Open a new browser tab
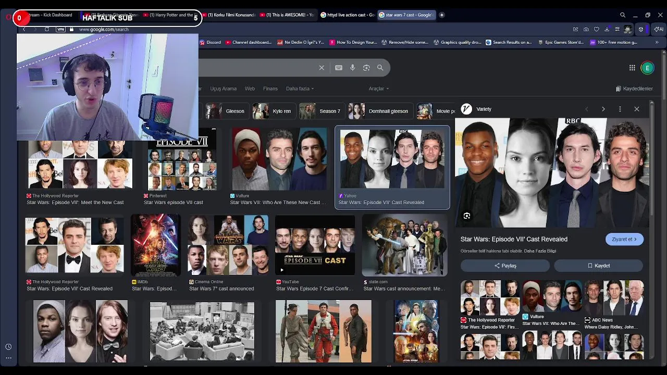667x375 pixels. point(442,15)
